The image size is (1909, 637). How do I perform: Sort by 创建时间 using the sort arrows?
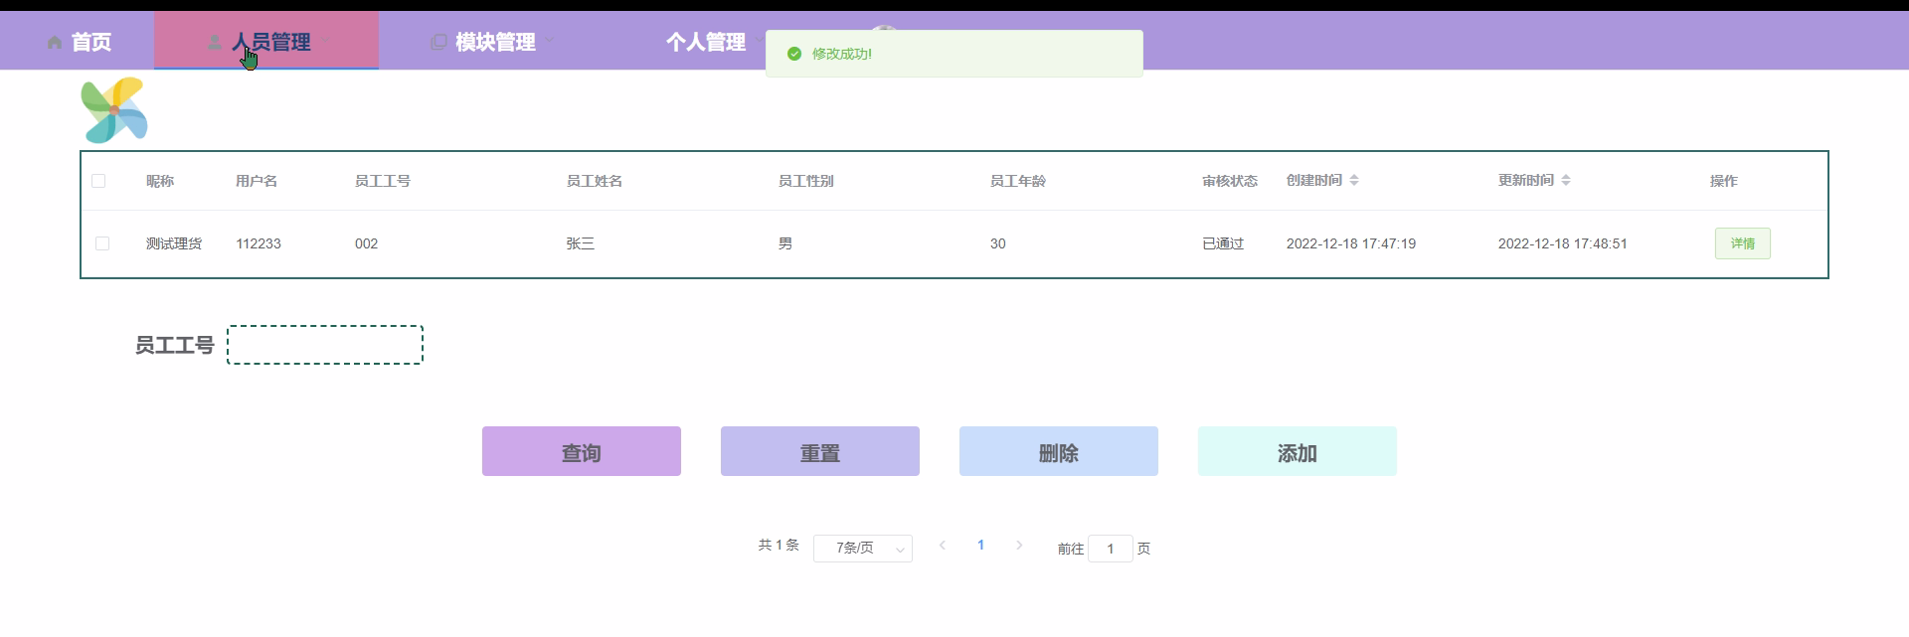pyautogui.click(x=1354, y=180)
